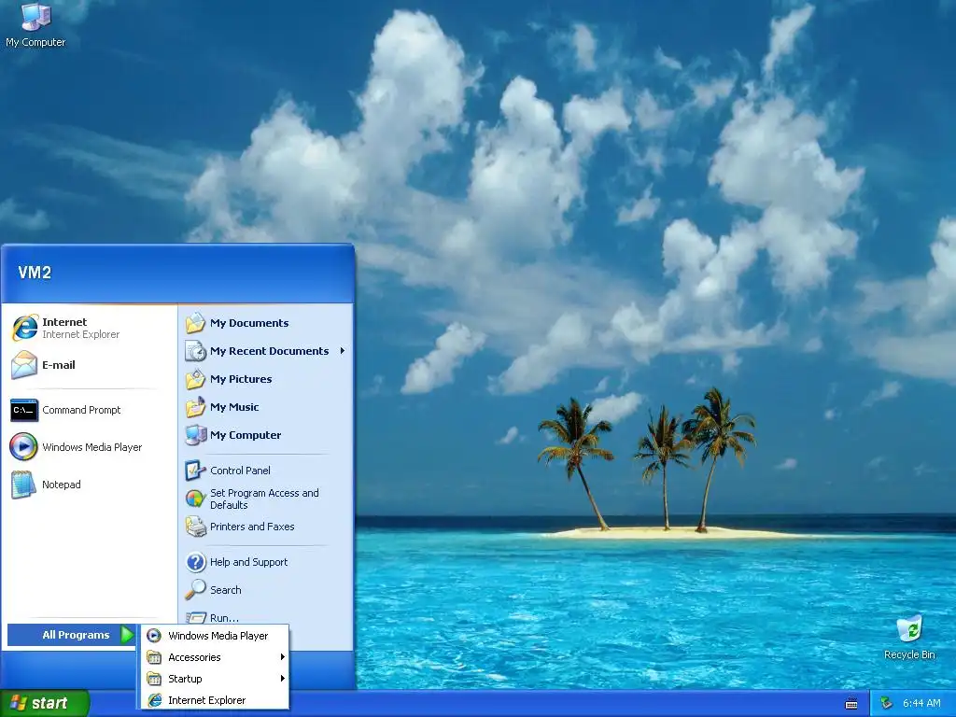The width and height of the screenshot is (956, 717).
Task: Expand the My Recent Documents arrow
Action: 343,351
